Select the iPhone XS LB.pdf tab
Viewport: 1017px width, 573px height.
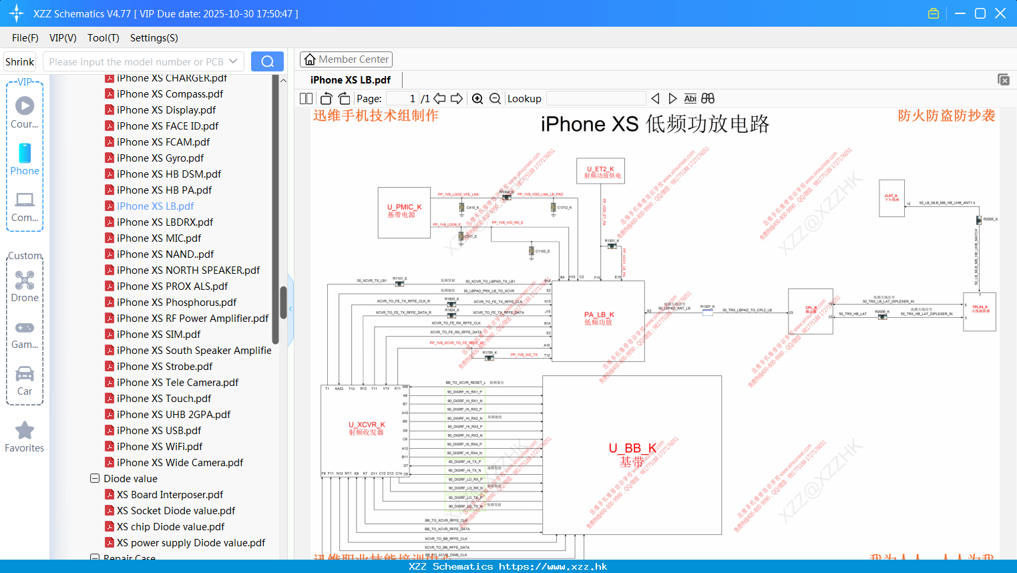click(x=351, y=80)
